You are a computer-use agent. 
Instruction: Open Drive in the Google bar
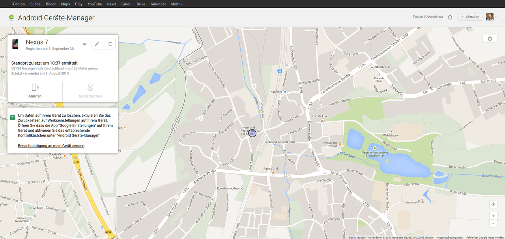click(x=141, y=4)
